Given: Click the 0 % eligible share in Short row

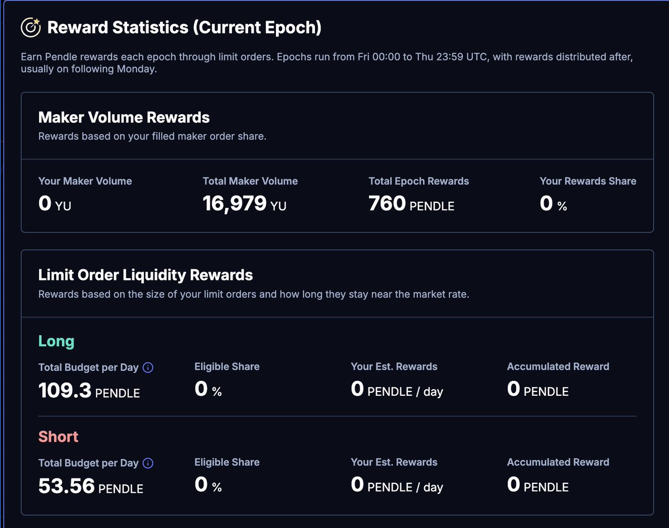Looking at the screenshot, I should point(209,485).
